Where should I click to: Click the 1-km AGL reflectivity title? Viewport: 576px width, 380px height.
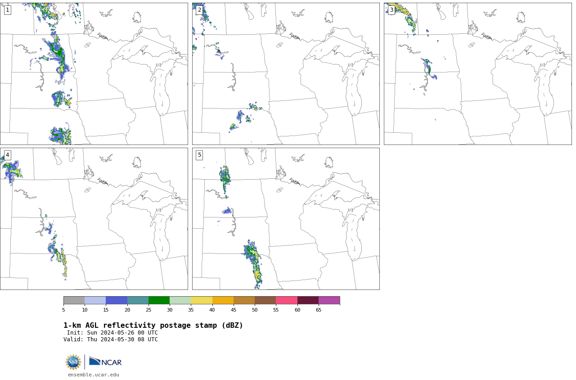click(153, 326)
